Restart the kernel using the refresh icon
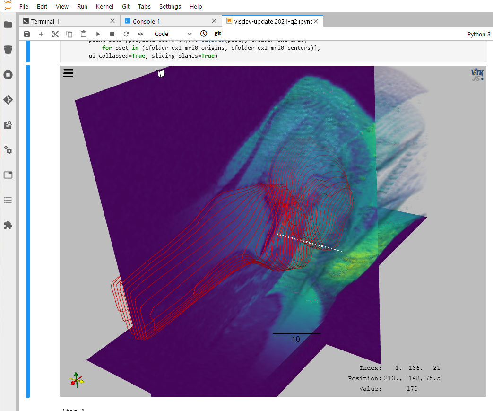The height and width of the screenshot is (411, 493). (126, 34)
